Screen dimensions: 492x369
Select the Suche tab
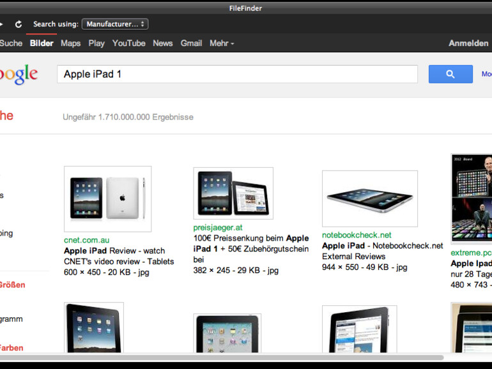point(11,43)
